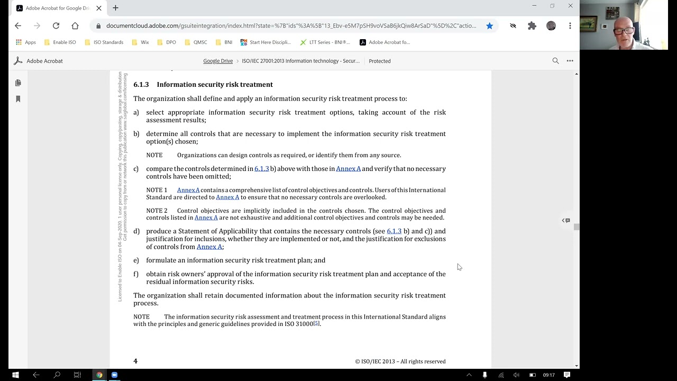Open the DPO bookmark folder
Image resolution: width=677 pixels, height=381 pixels.
(x=166, y=42)
